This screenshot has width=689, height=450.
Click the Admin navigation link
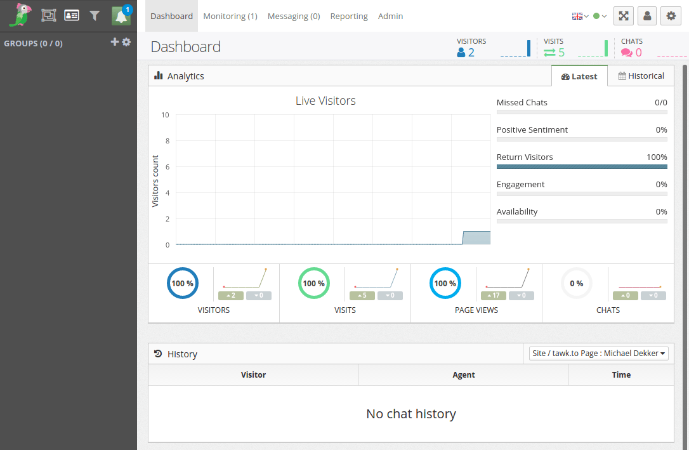tap(390, 16)
